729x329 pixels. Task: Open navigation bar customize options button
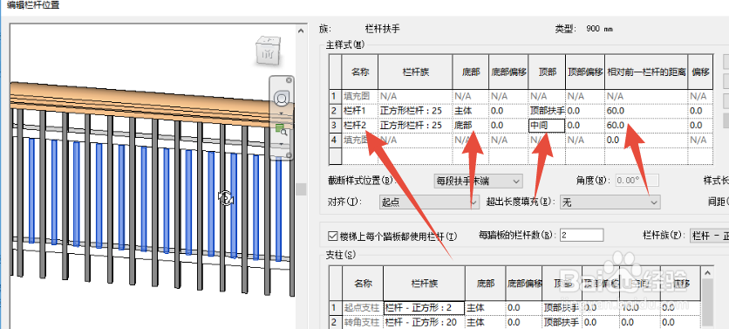(x=289, y=155)
